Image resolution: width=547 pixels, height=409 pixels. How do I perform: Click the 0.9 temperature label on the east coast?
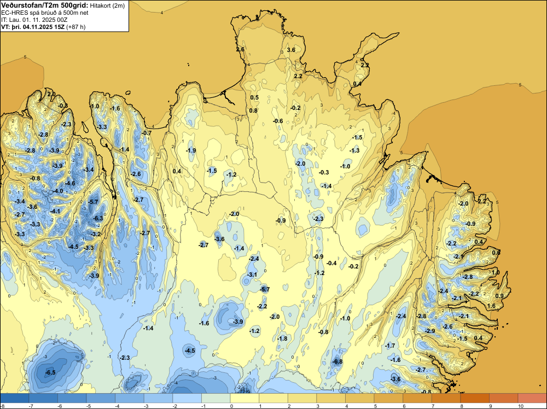[499, 296]
